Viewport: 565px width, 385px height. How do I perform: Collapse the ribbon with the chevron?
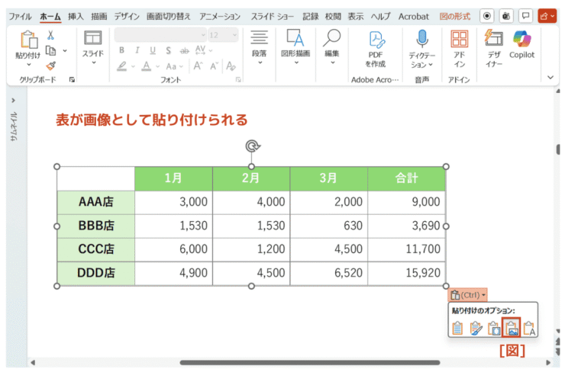tap(550, 77)
